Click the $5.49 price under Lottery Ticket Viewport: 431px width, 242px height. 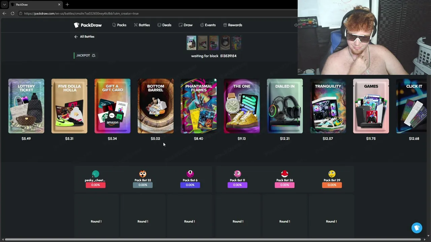pos(26,138)
